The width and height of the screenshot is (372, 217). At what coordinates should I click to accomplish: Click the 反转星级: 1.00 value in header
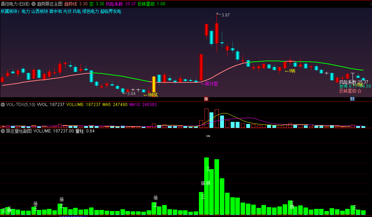pos(151,4)
